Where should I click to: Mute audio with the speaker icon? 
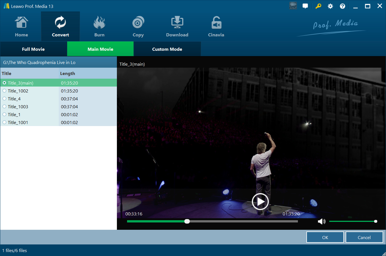[322, 221]
